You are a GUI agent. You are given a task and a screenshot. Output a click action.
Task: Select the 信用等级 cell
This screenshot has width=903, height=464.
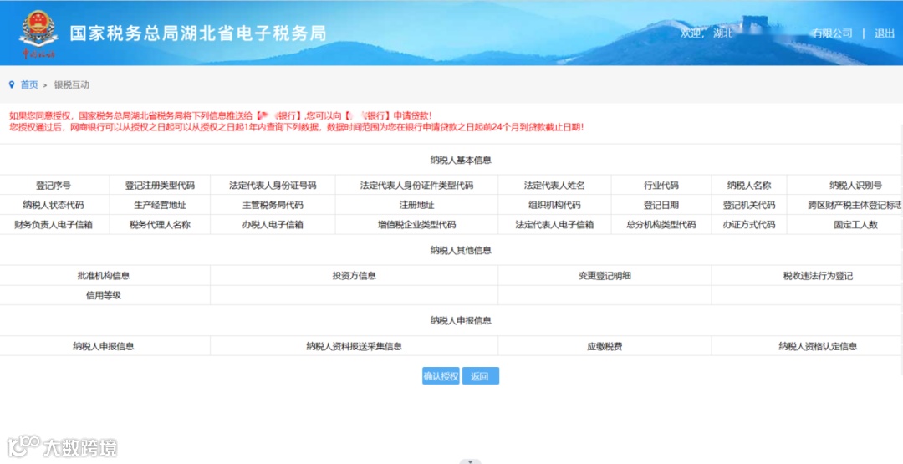click(104, 295)
